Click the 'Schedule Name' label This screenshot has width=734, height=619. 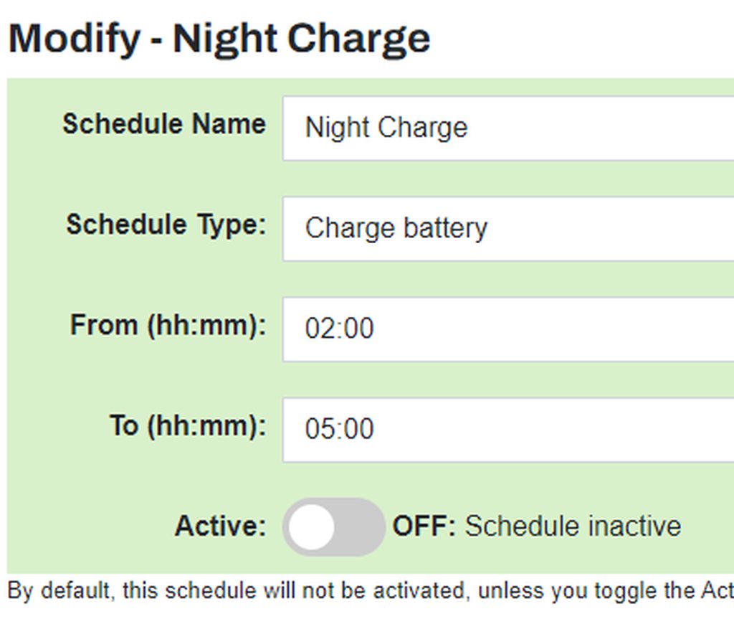coord(163,124)
